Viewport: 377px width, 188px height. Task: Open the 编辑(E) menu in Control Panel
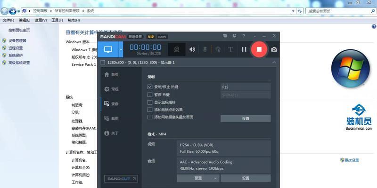pos(25,20)
